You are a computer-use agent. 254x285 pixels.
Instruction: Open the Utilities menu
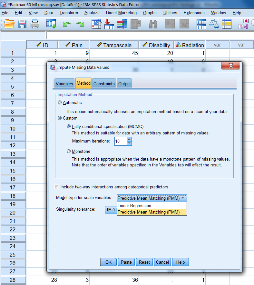pyautogui.click(x=170, y=13)
